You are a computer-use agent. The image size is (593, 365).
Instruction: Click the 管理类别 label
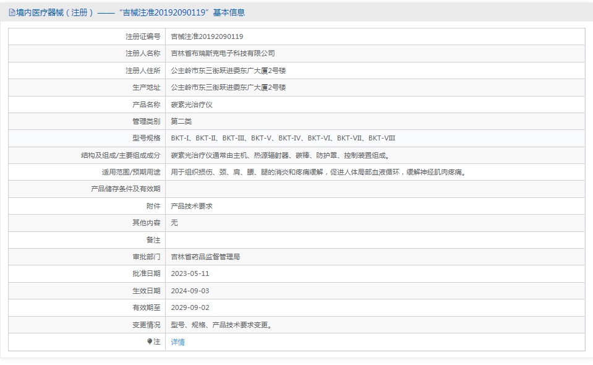(x=147, y=121)
